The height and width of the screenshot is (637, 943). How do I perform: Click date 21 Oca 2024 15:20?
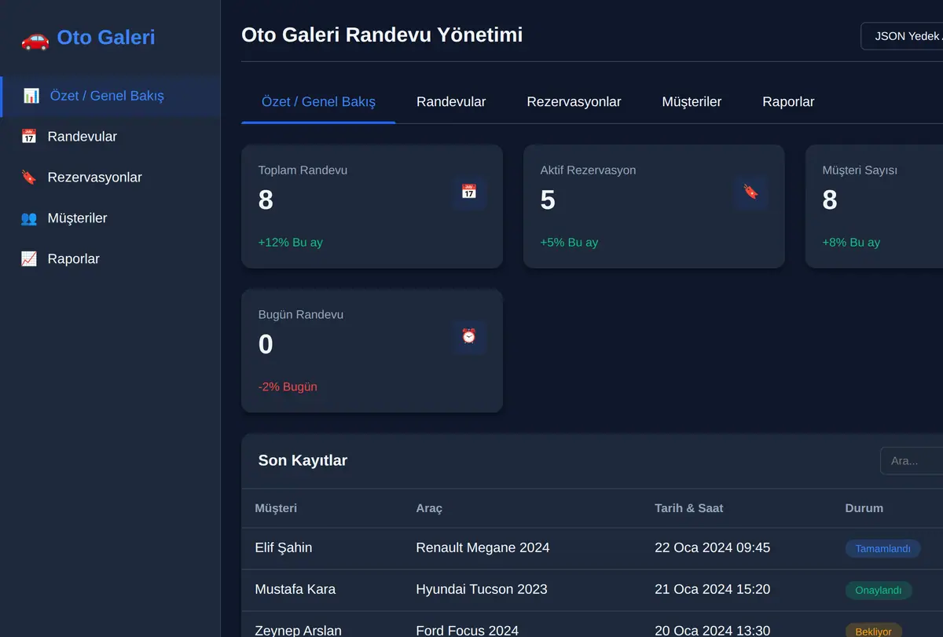pyautogui.click(x=713, y=589)
